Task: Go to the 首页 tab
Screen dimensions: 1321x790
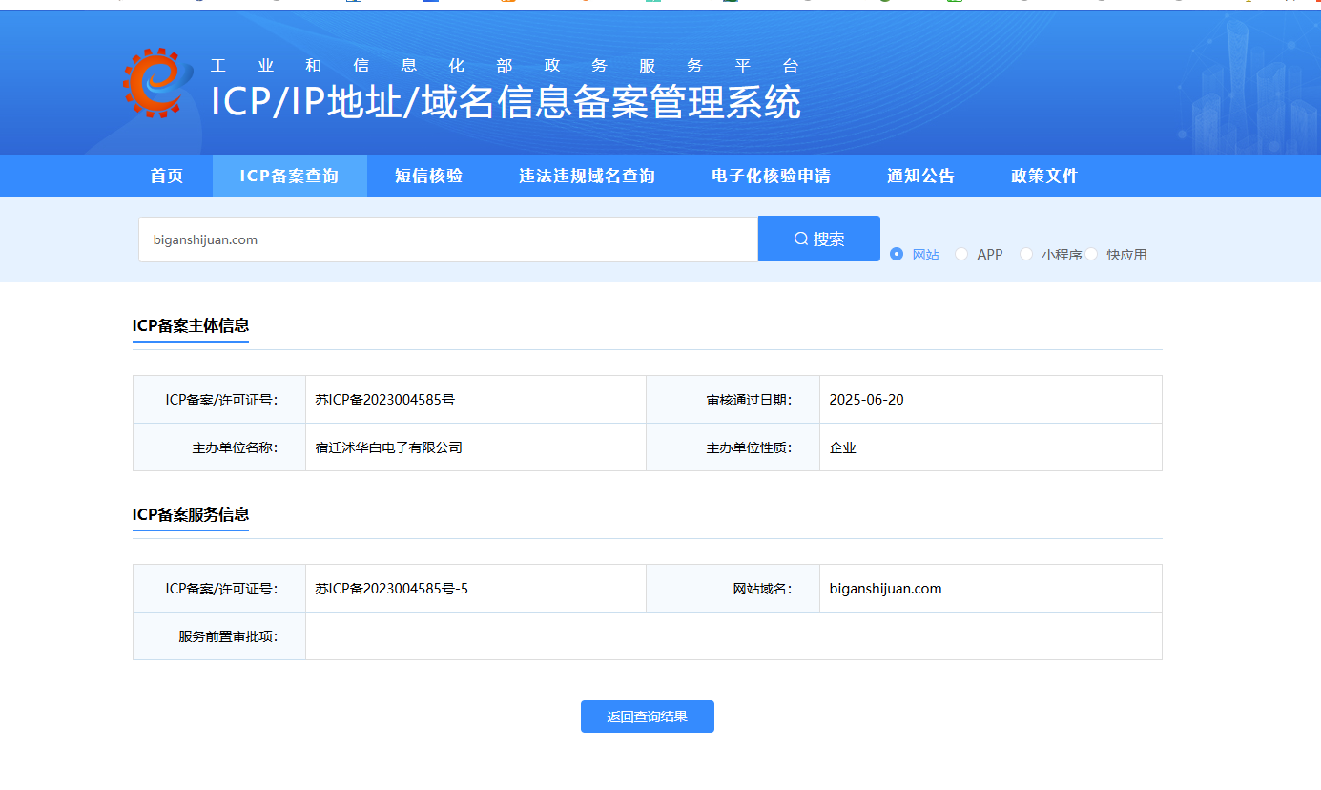Action: click(167, 176)
